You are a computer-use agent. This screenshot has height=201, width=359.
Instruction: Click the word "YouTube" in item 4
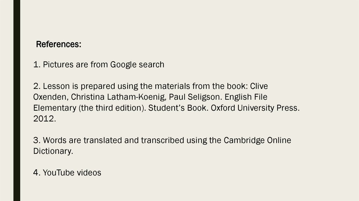coord(58,173)
